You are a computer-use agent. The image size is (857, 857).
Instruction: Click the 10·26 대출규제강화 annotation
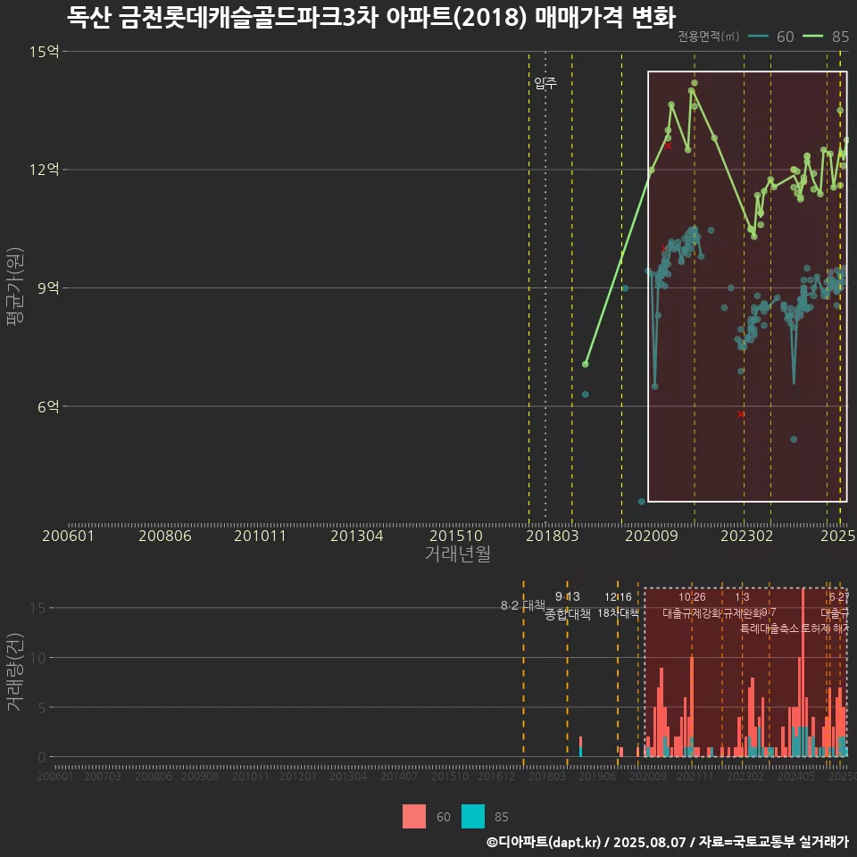[692, 605]
